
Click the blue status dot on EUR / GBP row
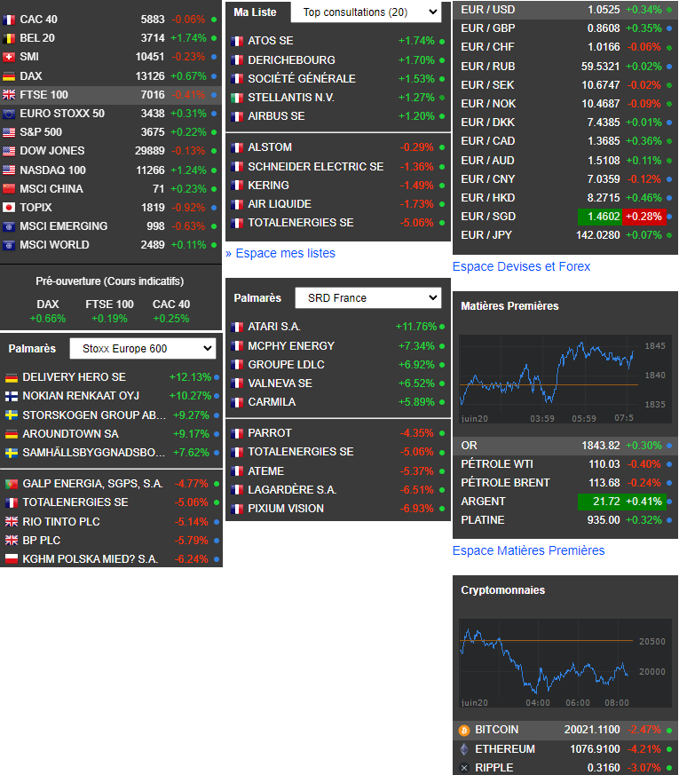tap(669, 28)
